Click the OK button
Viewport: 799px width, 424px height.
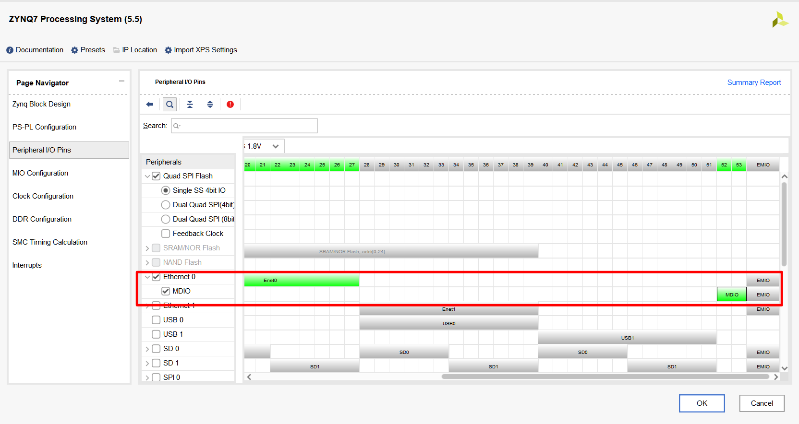(x=702, y=403)
